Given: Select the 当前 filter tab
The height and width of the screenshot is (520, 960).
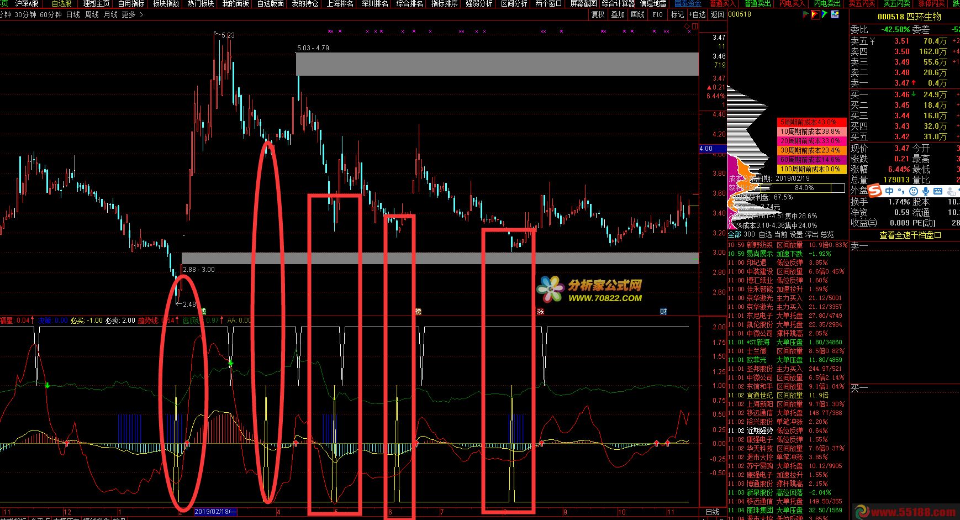Looking at the screenshot, I should (x=780, y=234).
